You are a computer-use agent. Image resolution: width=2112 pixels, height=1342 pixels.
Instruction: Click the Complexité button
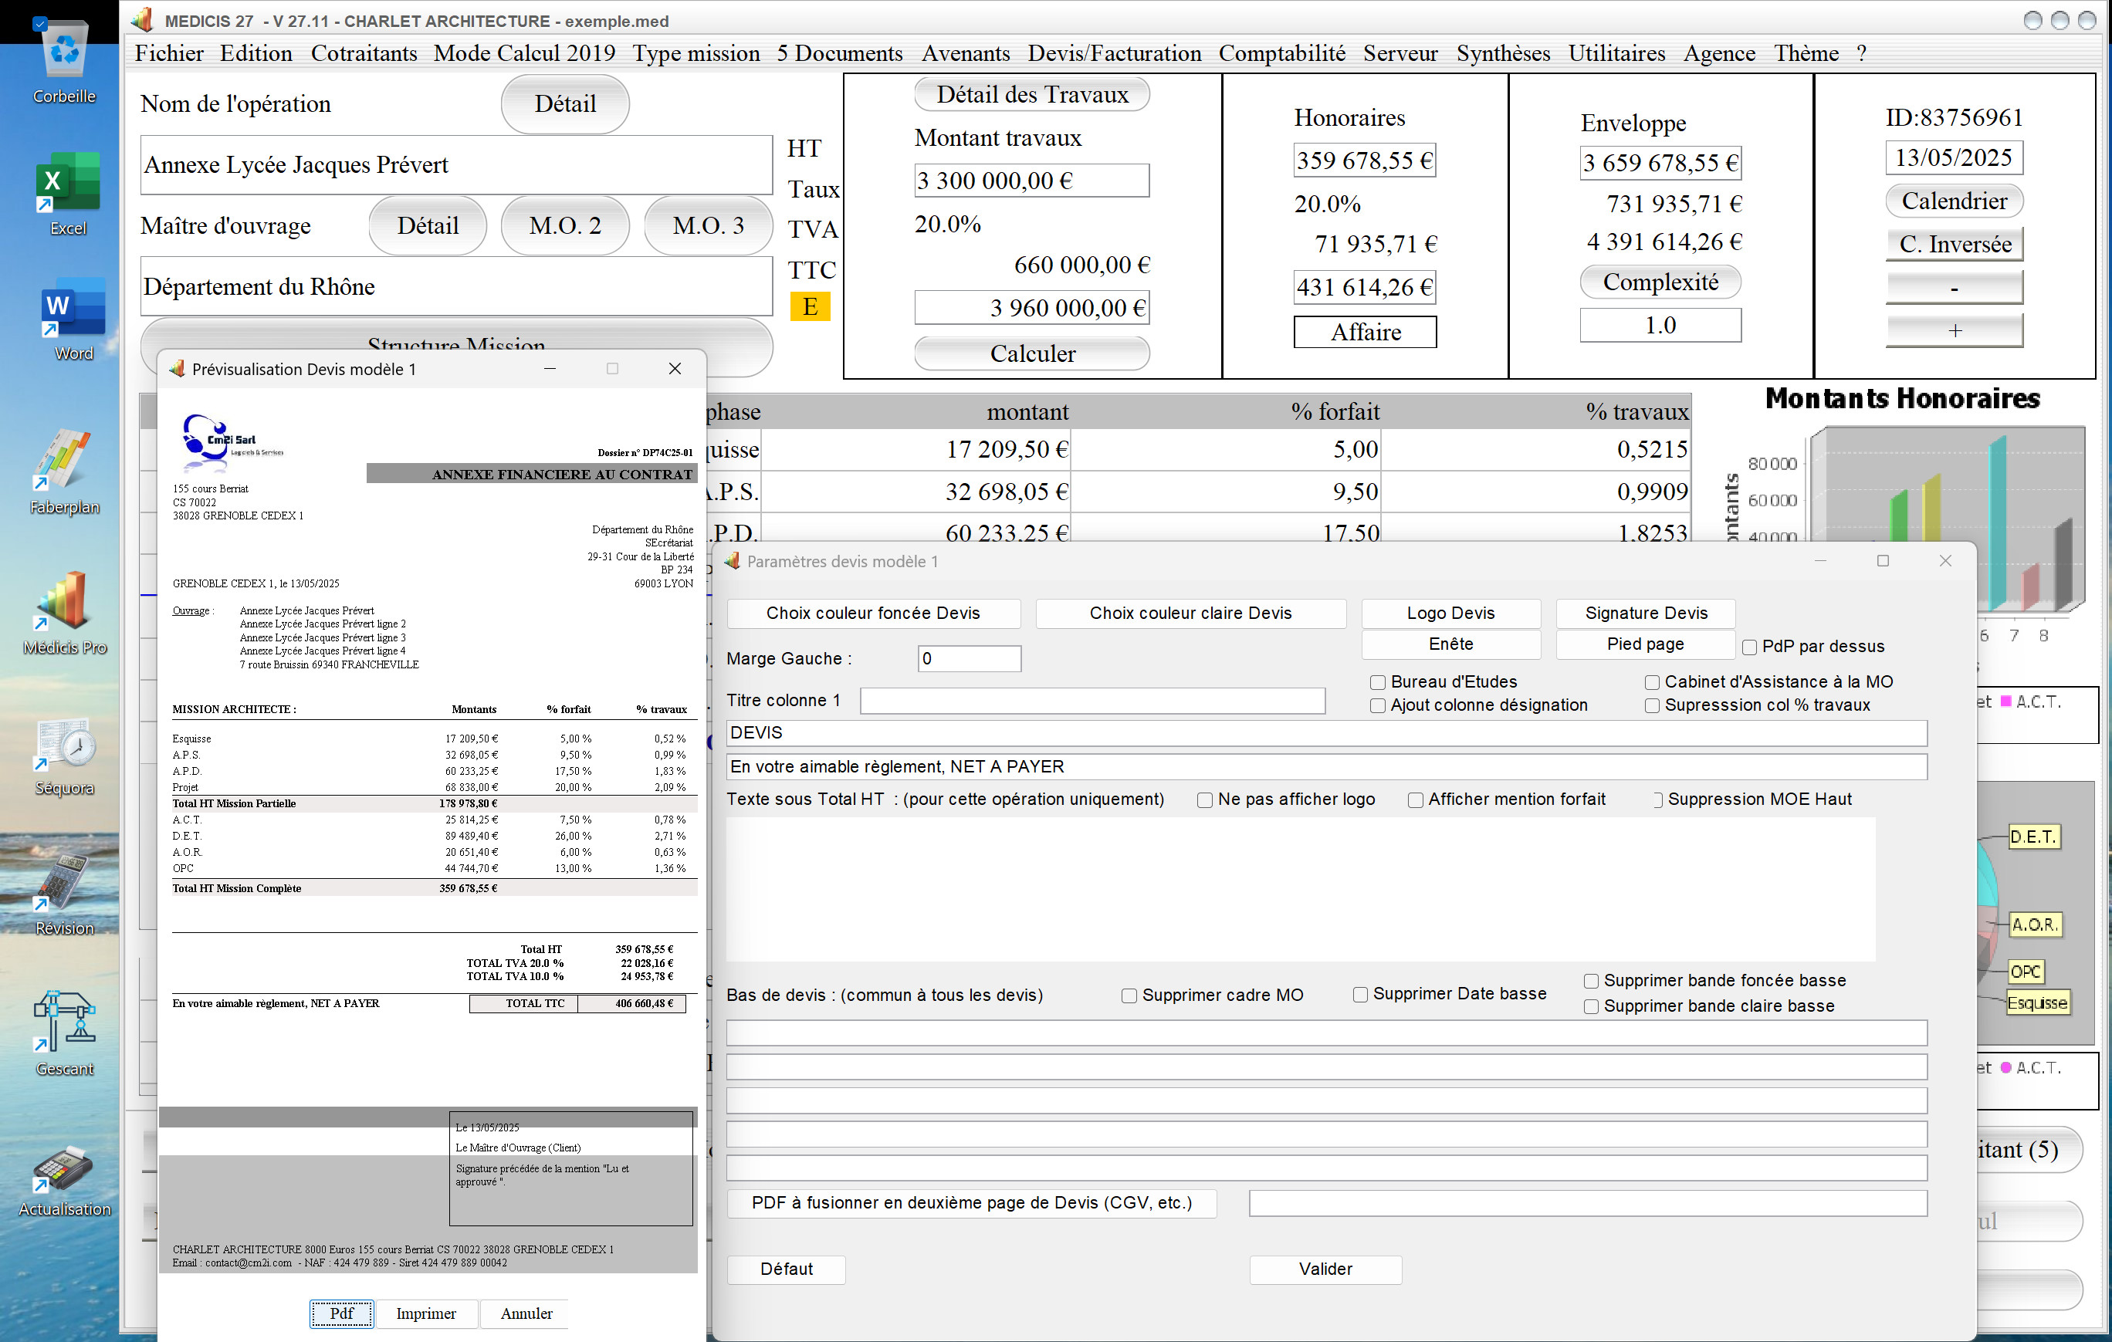[1660, 282]
